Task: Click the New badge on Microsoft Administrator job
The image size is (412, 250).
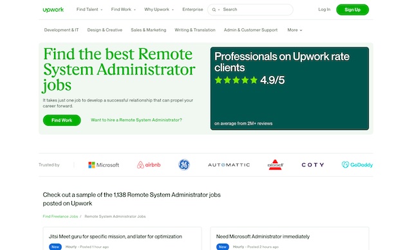Action: coord(223,247)
